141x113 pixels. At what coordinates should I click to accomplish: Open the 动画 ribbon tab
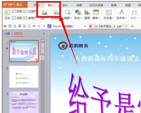pyautogui.click(x=79, y=5)
